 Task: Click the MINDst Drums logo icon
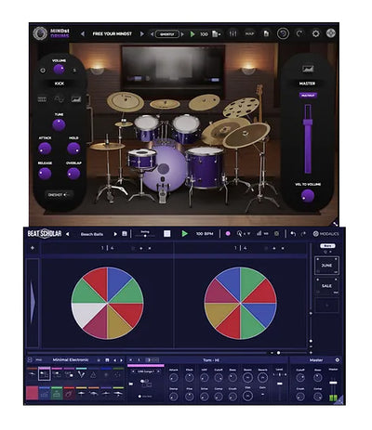pos(40,33)
